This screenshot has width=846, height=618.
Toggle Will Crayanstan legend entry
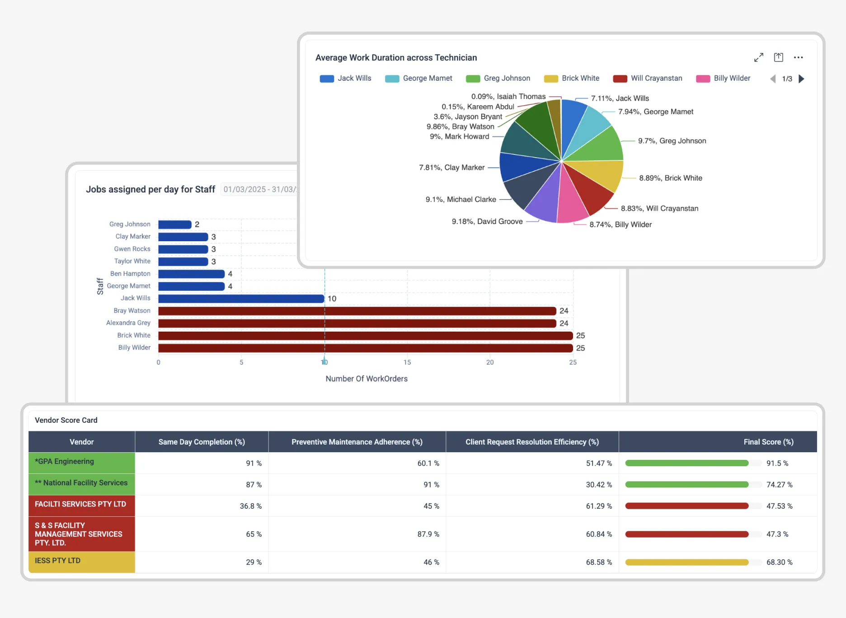(647, 78)
